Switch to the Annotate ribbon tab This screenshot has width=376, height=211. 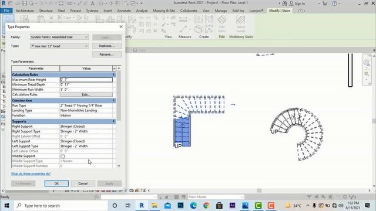(x=124, y=11)
